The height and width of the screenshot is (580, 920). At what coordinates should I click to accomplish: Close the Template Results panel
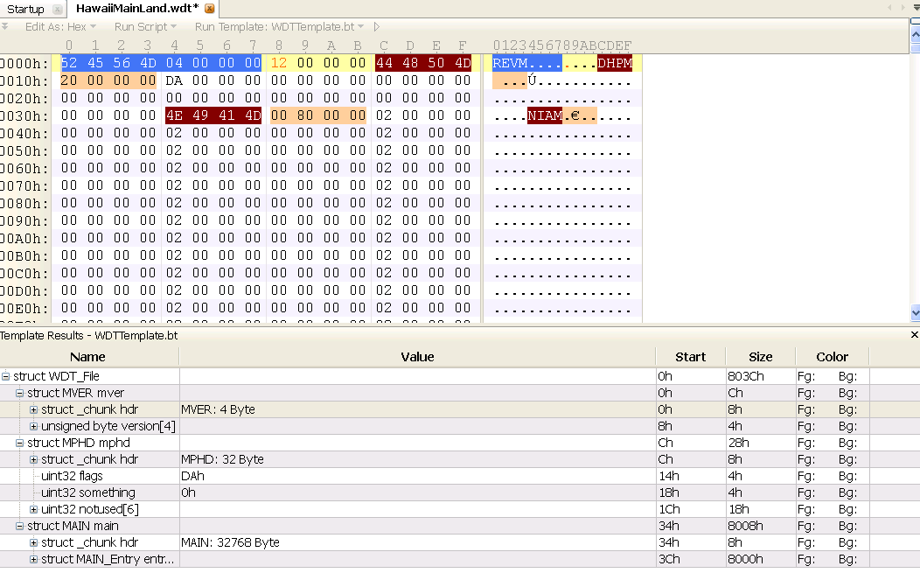click(914, 334)
